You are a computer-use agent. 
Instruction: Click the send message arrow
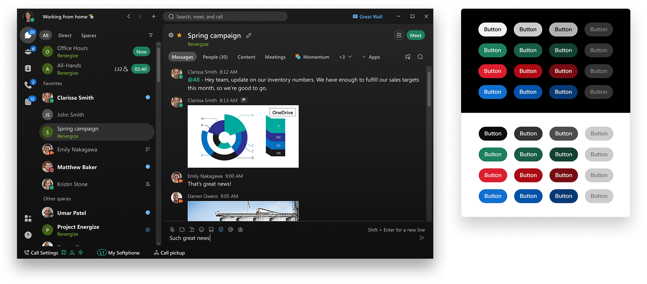[x=422, y=238]
